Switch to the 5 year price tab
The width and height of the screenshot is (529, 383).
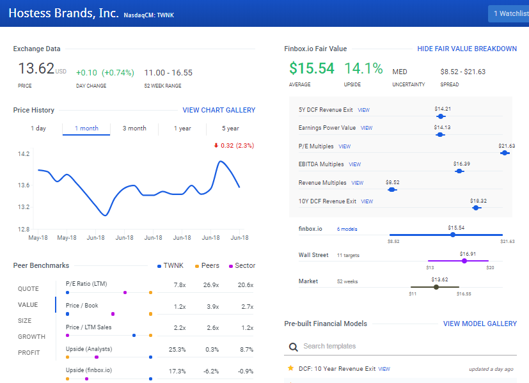point(230,129)
